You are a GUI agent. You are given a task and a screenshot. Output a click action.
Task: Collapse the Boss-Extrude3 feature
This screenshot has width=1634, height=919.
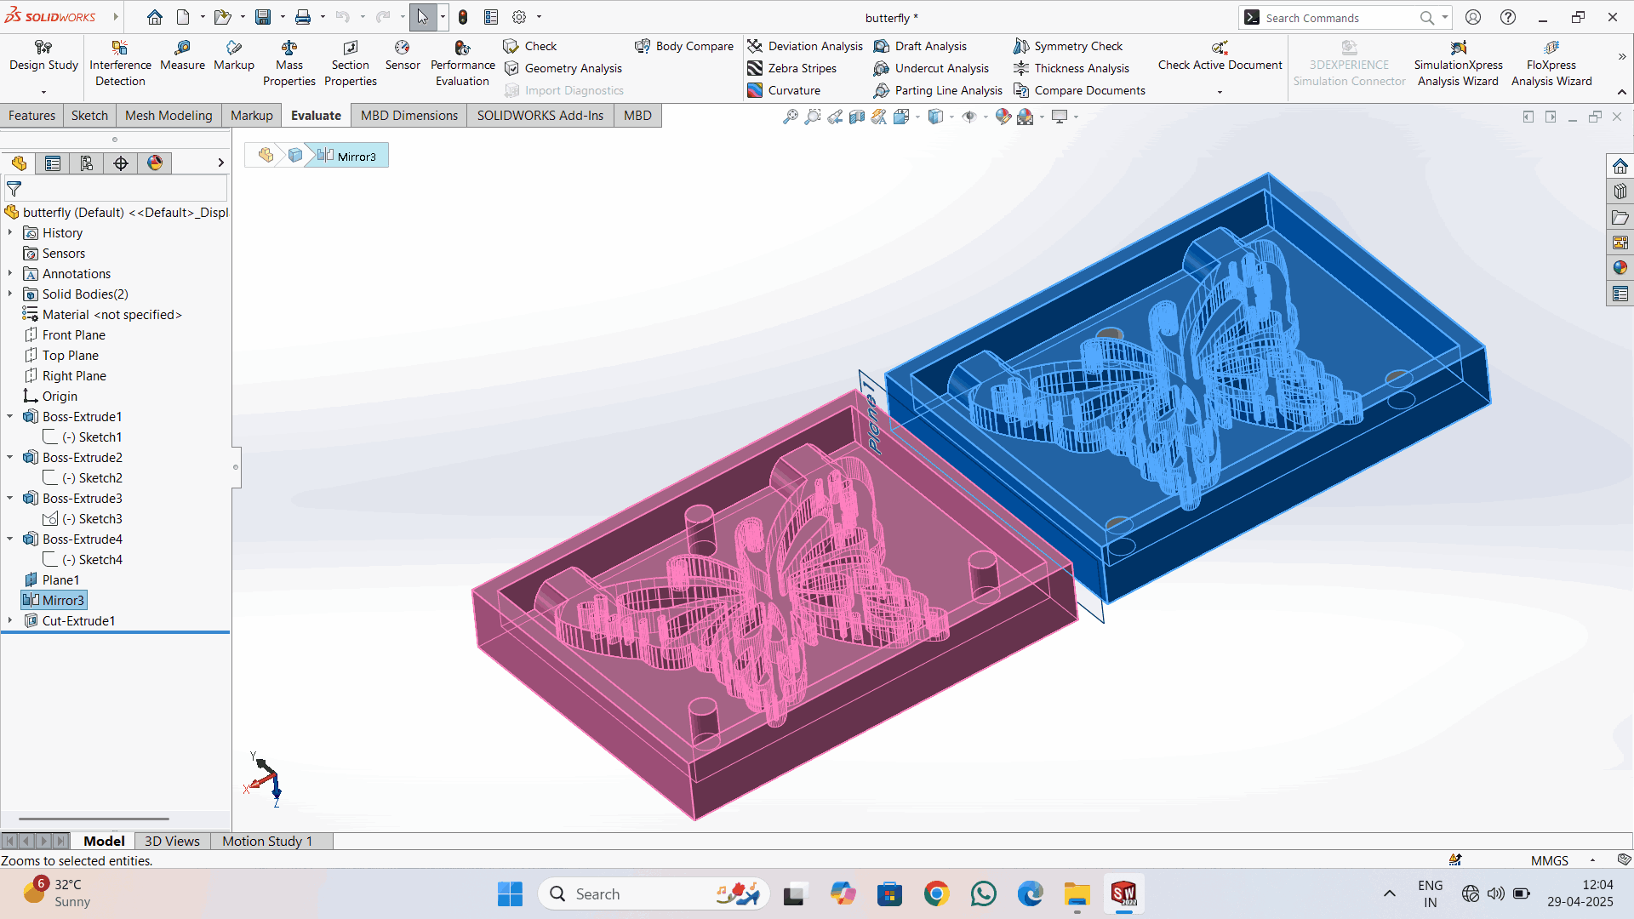[10, 498]
